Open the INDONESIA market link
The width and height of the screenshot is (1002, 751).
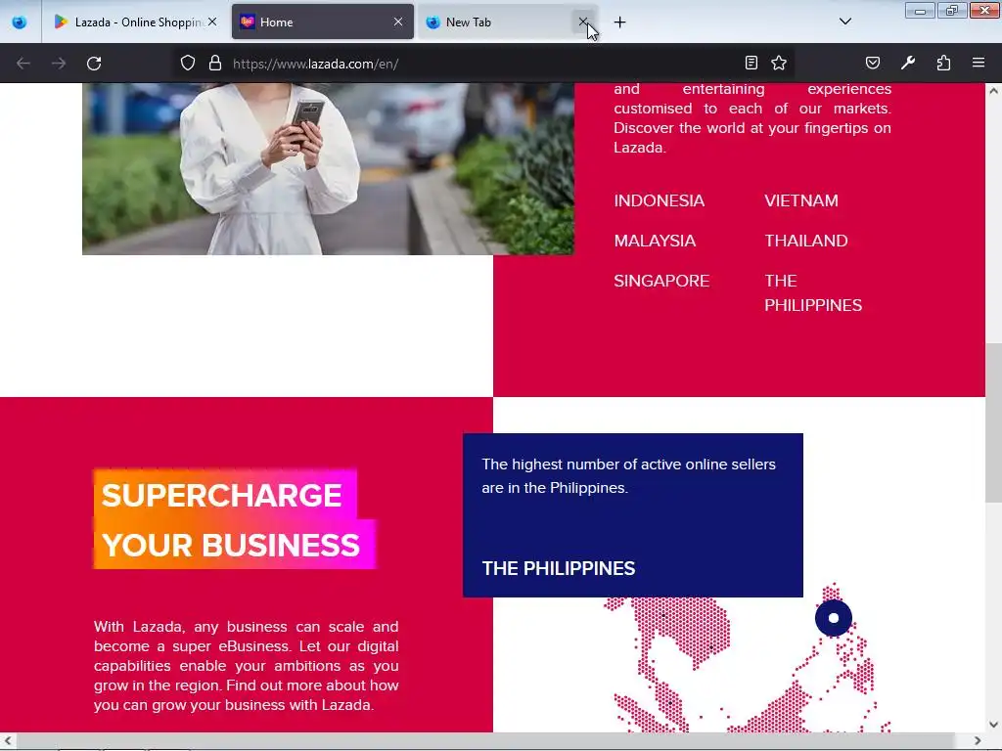(659, 200)
